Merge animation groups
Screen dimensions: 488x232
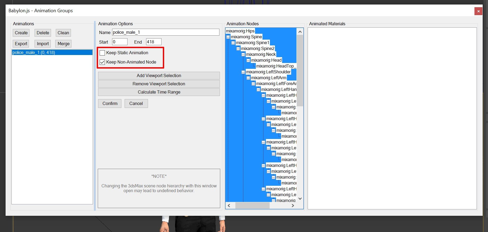(63, 44)
